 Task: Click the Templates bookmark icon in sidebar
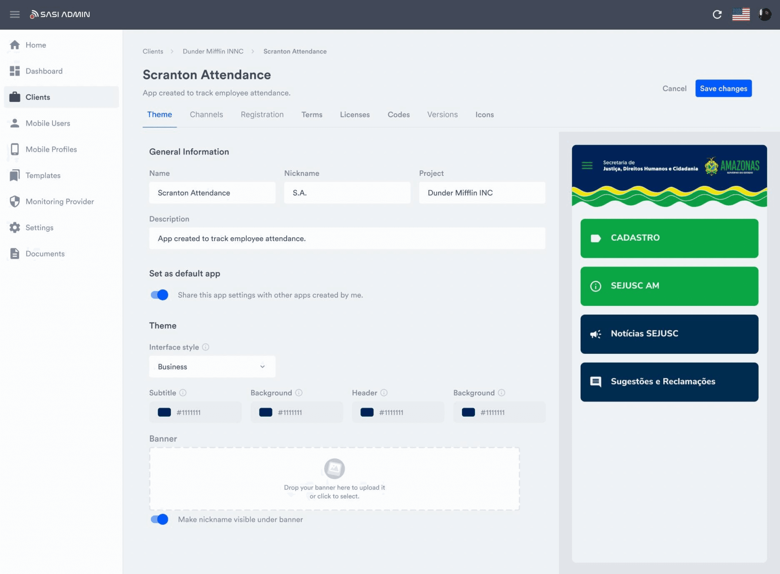tap(15, 175)
